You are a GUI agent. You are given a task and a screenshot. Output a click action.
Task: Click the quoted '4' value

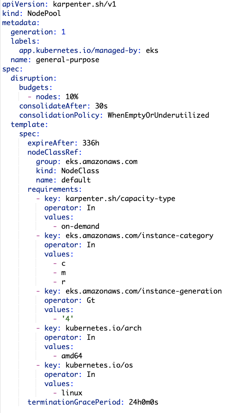[67, 319]
